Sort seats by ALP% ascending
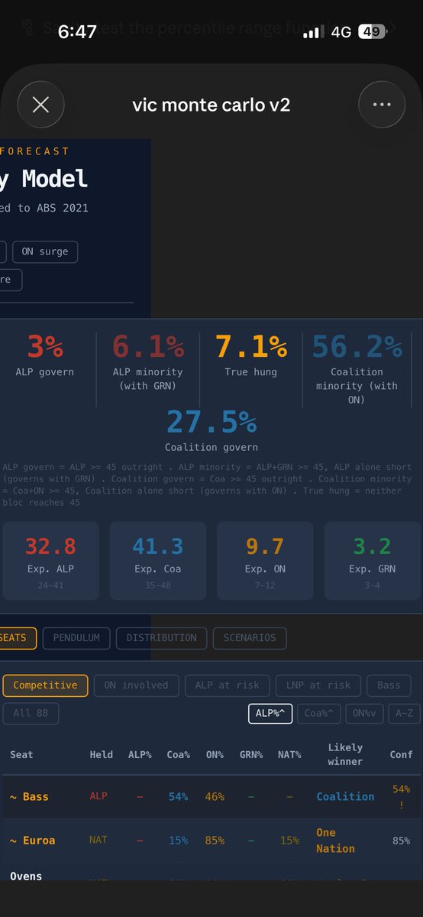423x917 pixels. point(270,713)
